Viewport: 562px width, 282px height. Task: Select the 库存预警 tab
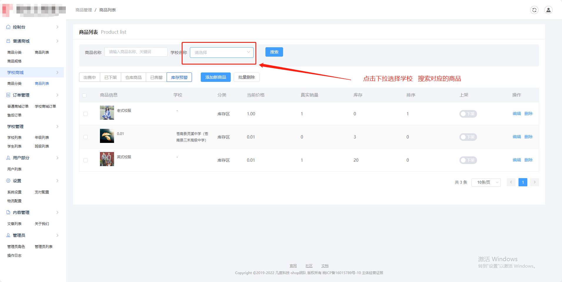[x=179, y=77]
